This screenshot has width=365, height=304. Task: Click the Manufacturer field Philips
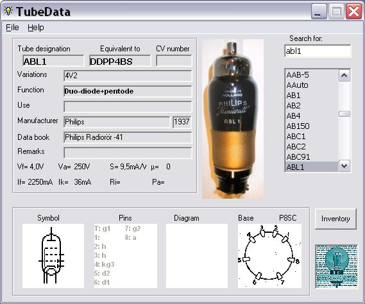coord(117,122)
